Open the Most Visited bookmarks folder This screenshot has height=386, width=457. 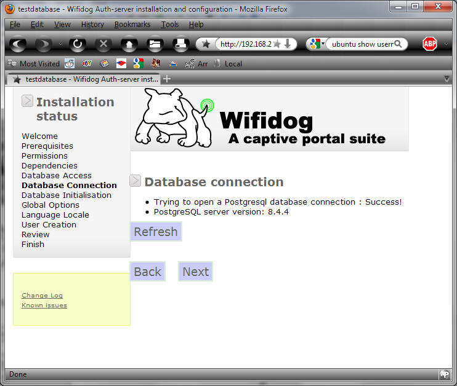tap(34, 64)
